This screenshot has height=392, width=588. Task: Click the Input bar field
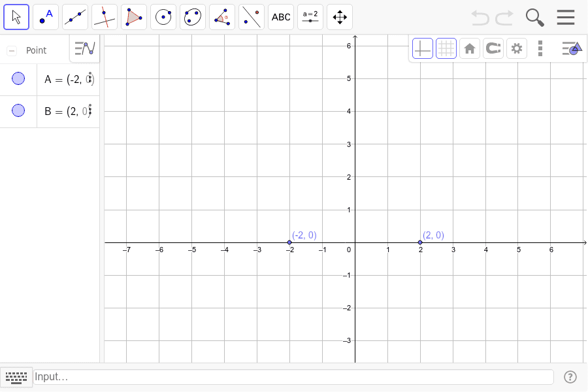293,377
